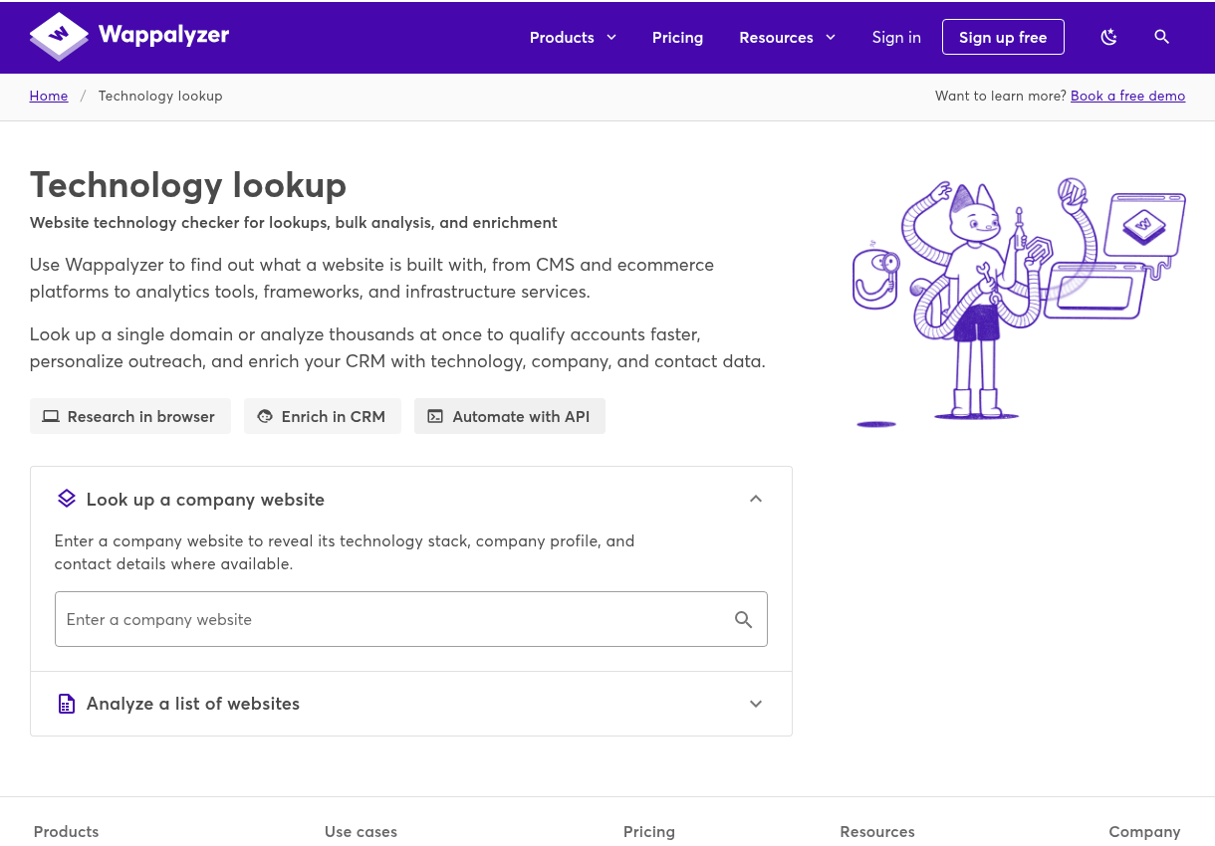
Task: Click footer Company heading
Action: (x=1144, y=831)
